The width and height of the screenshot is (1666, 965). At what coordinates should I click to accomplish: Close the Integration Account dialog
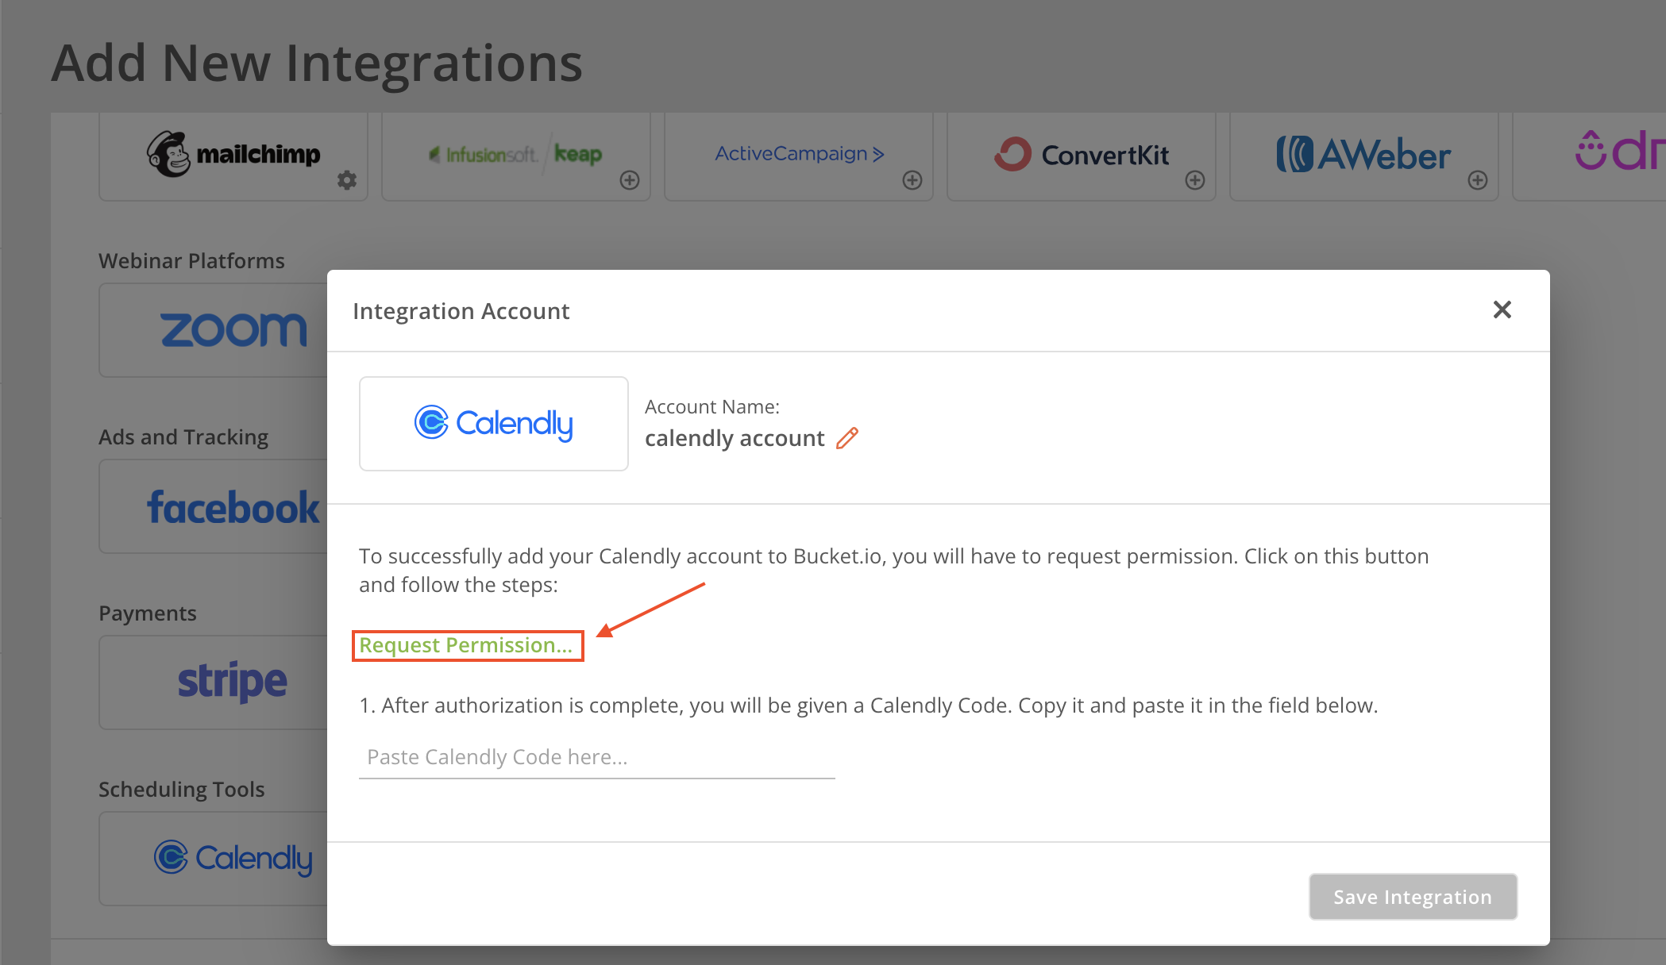pos(1502,309)
